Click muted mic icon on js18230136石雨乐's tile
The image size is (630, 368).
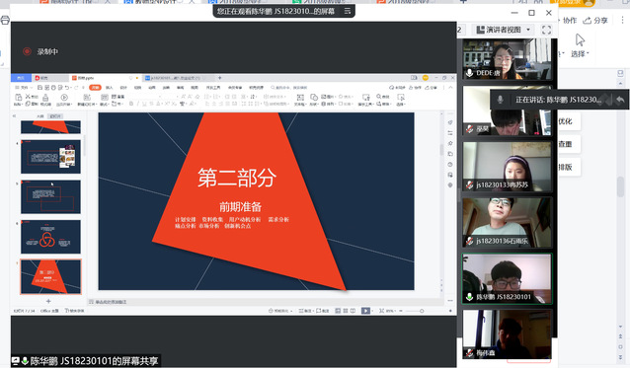pos(469,241)
